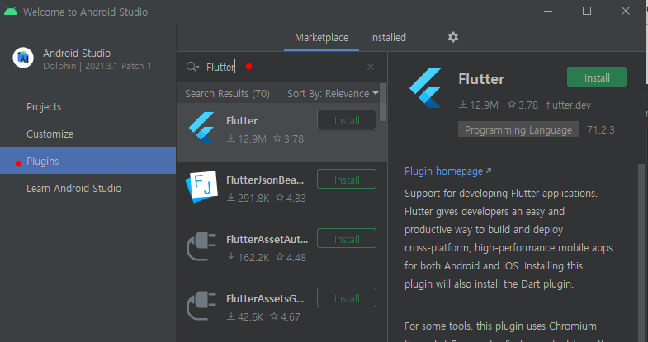Click the FlutterJsonBean plugin icon
648x342 pixels.
201,187
